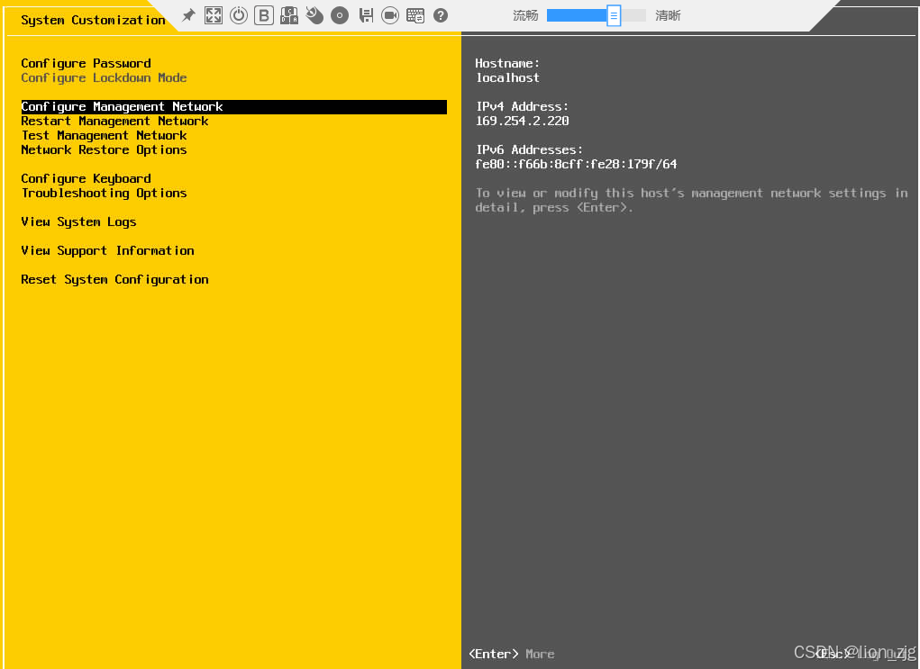
Task: Select View System Logs
Action: [78, 221]
